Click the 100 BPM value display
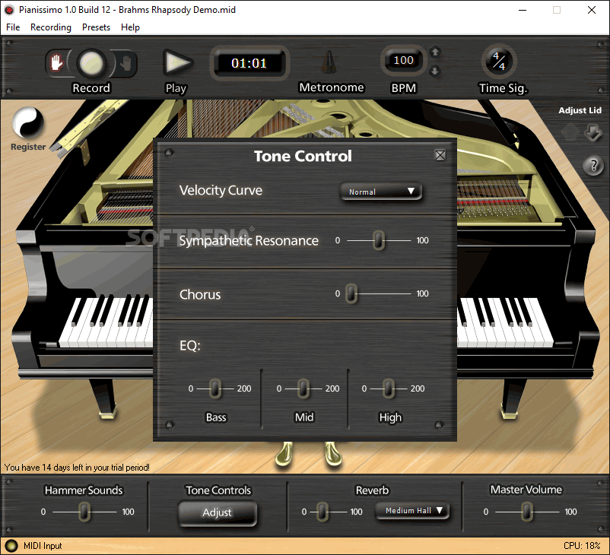610x555 pixels. (x=403, y=60)
